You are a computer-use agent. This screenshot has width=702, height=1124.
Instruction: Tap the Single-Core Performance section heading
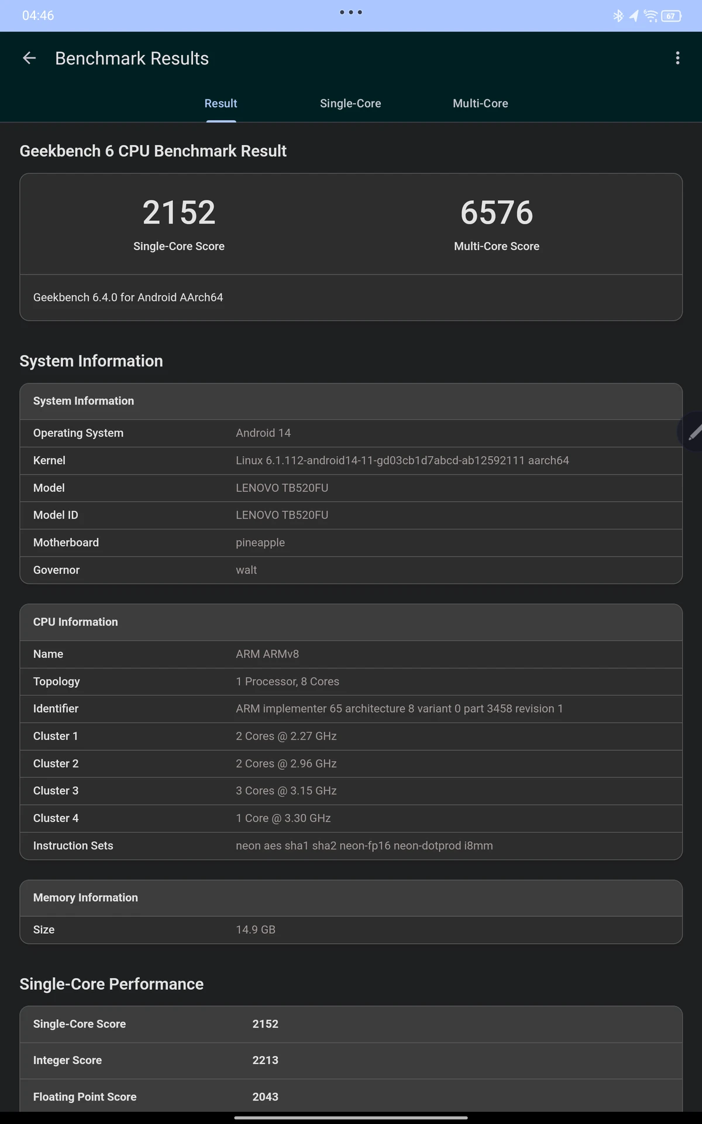click(111, 984)
